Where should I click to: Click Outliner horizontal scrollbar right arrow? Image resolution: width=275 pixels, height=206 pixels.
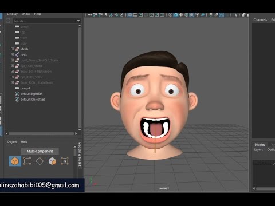point(76,133)
